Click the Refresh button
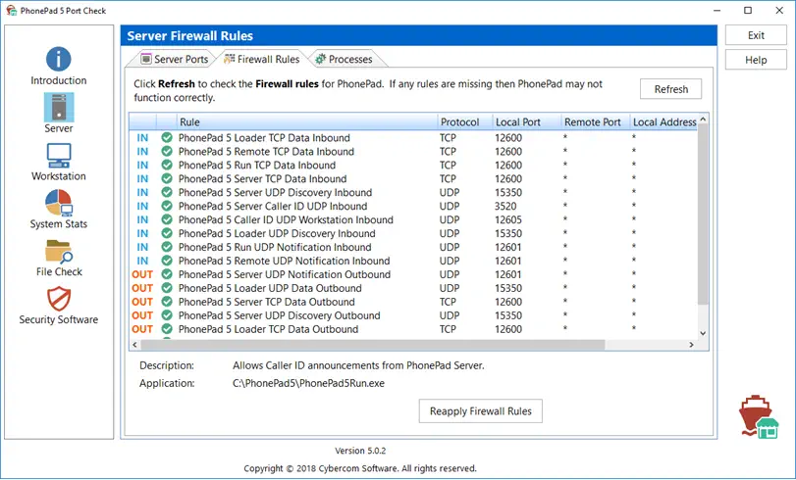Viewport: 796px width, 480px height. click(x=670, y=89)
